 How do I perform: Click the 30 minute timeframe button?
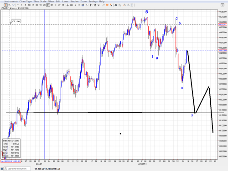(x=36, y=5)
